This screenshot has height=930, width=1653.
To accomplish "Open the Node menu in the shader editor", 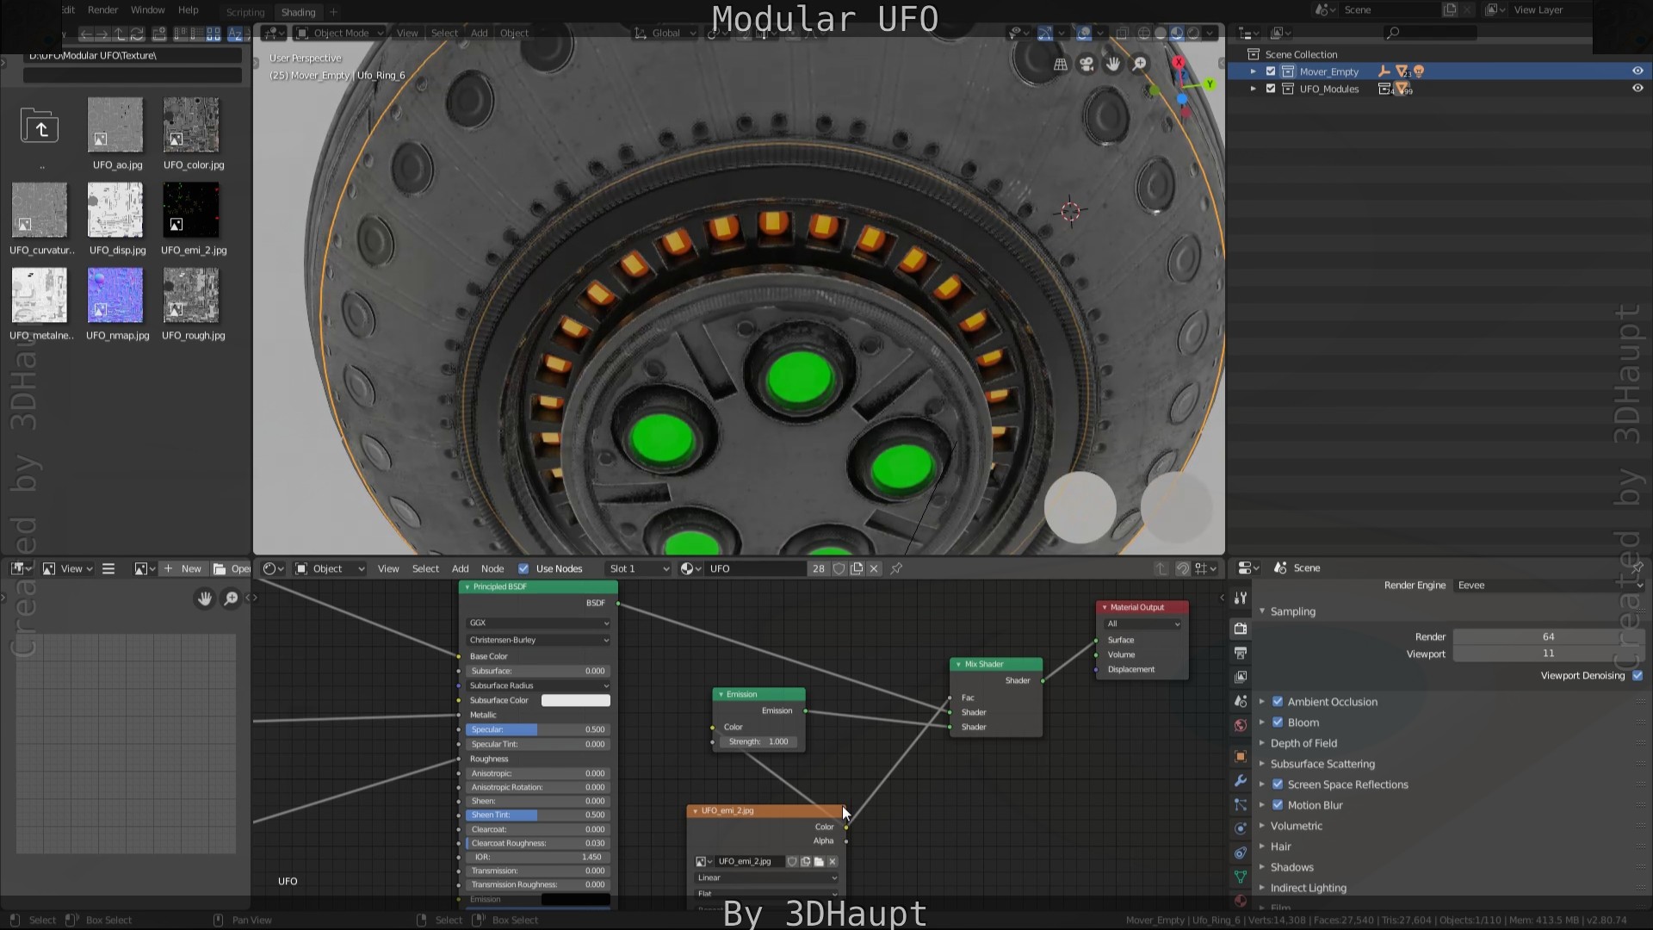I will (x=492, y=568).
